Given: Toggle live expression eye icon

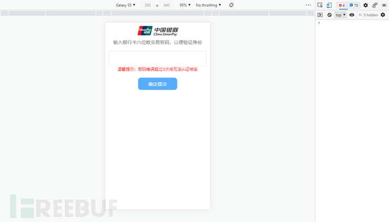Looking at the screenshot, I should [352, 15].
